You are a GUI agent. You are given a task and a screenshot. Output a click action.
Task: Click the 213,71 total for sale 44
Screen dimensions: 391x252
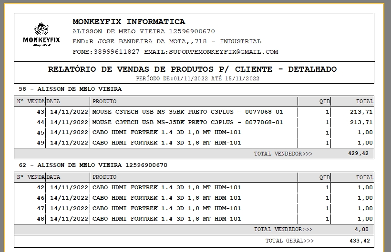360,122
